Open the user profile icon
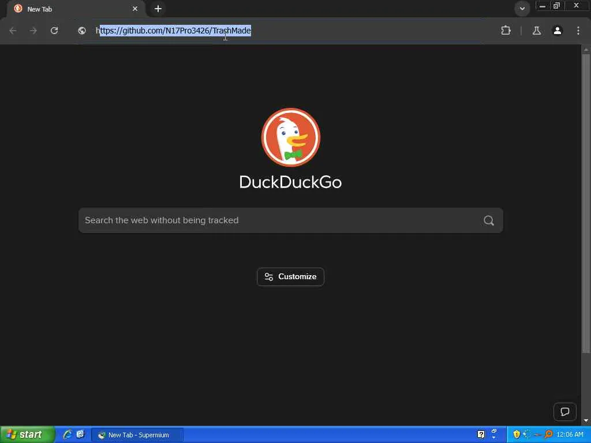The width and height of the screenshot is (591, 443). [558, 31]
